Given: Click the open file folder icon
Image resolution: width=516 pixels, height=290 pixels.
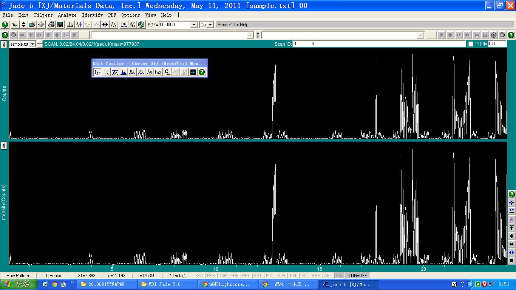Looking at the screenshot, I should tap(32, 25).
